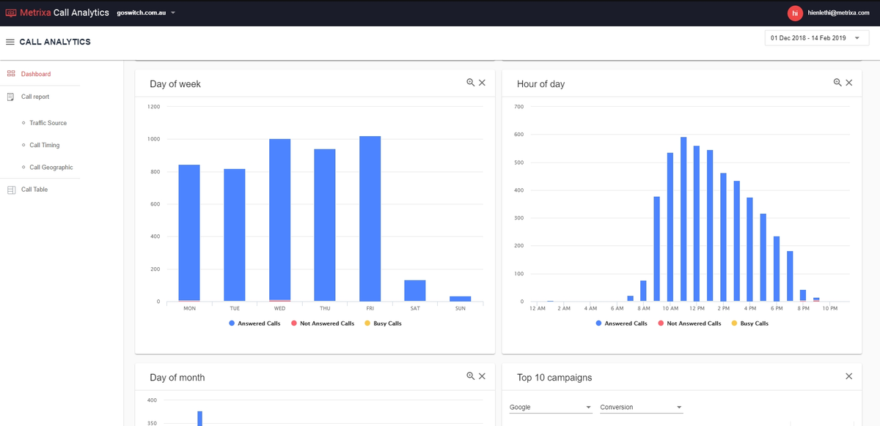Viewport: 880px width, 426px height.
Task: Zoom the Day of month chart
Action: 471,376
